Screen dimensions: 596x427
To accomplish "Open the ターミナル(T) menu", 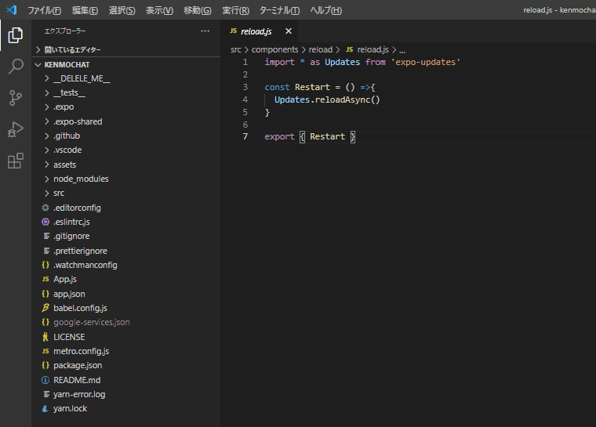I will point(279,10).
